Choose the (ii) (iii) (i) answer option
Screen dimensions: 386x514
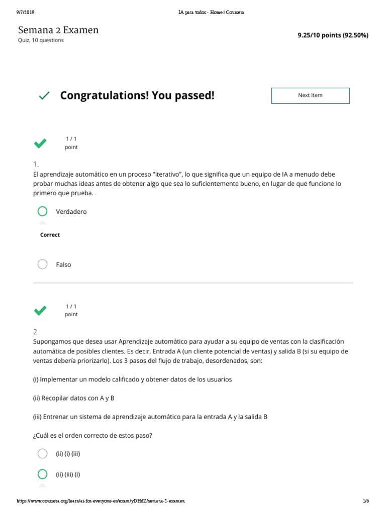click(x=43, y=474)
